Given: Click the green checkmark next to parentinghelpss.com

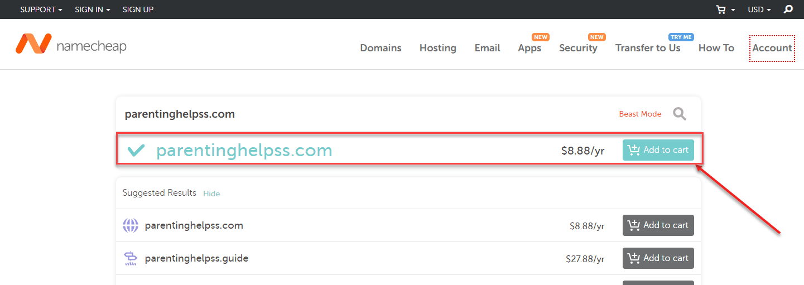Looking at the screenshot, I should tap(136, 150).
